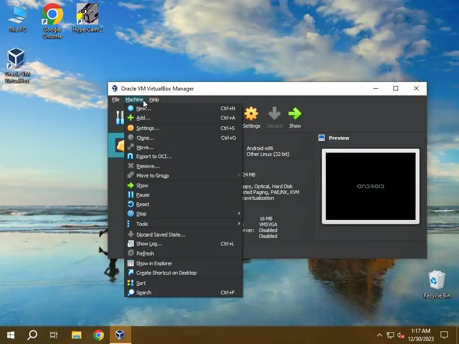The height and width of the screenshot is (344, 459).
Task: Click the New machine icon in menu
Action: coord(130,108)
